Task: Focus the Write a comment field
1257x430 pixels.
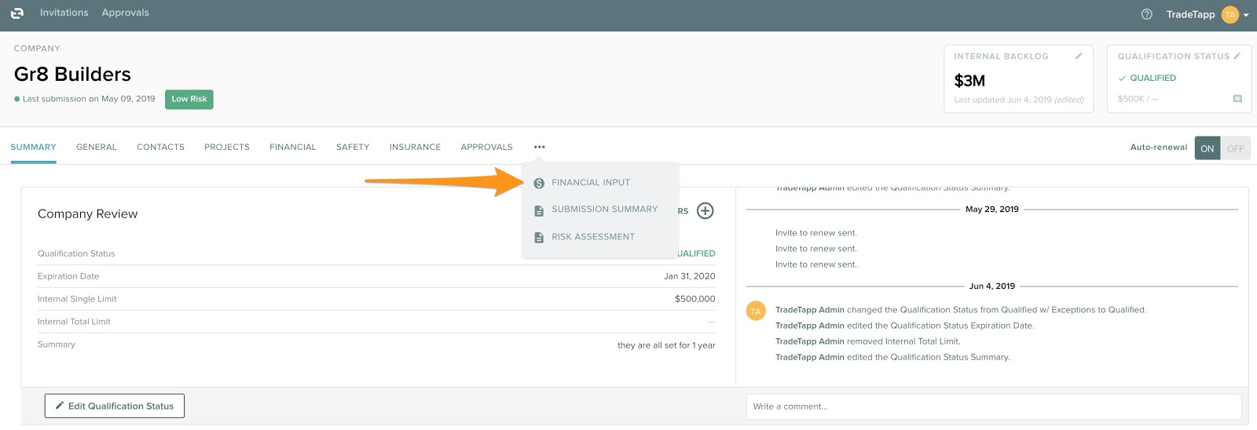Action: click(993, 406)
